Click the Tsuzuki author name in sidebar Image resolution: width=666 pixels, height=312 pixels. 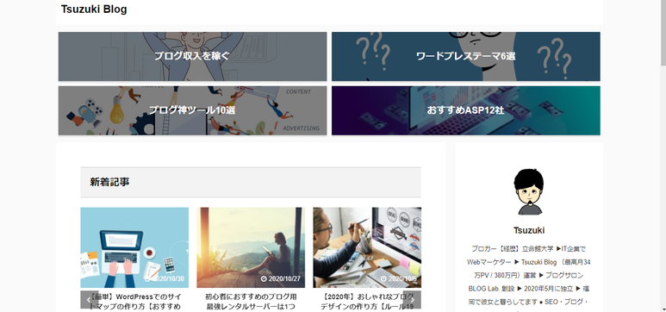point(529,230)
